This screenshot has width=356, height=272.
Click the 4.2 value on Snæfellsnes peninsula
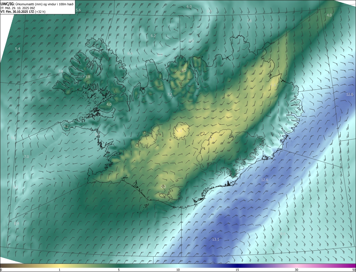(x=66, y=126)
